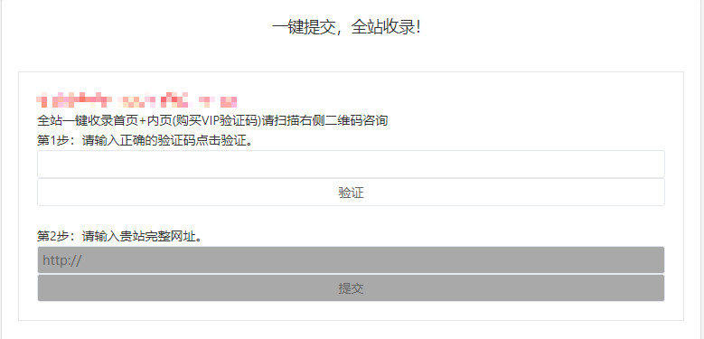
Task: Click the 验证 label text inside the button
Action: [351, 193]
